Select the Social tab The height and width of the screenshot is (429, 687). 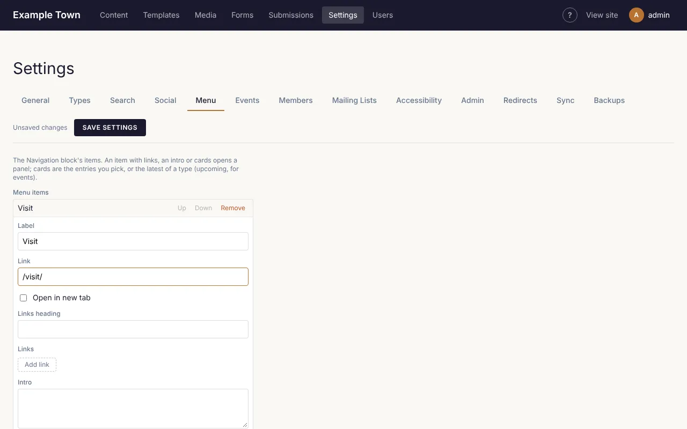pos(165,100)
